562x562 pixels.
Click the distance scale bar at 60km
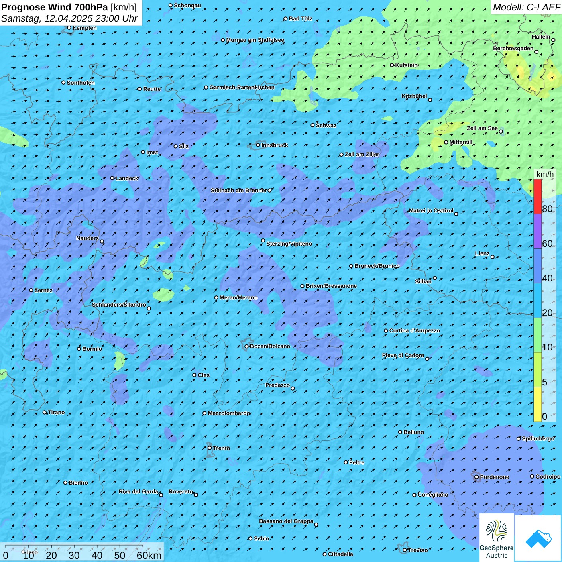(143, 546)
